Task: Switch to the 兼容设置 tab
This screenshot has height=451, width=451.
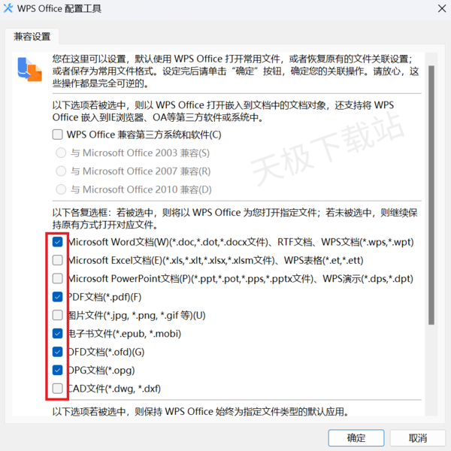Action: pos(32,37)
